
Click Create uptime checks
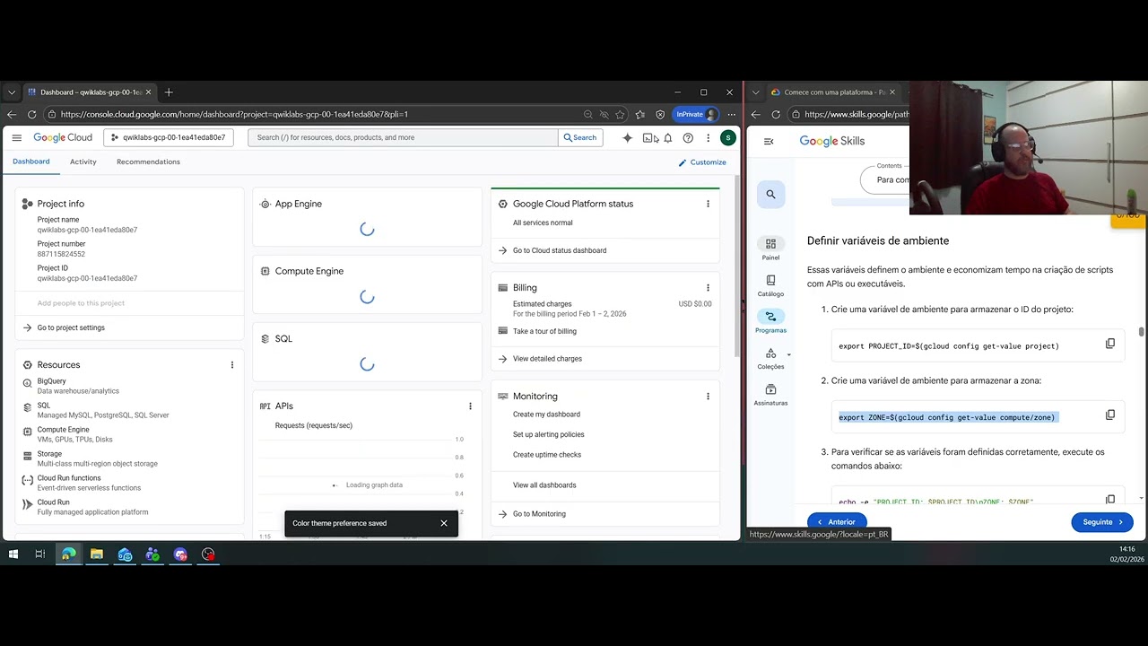[547, 455]
